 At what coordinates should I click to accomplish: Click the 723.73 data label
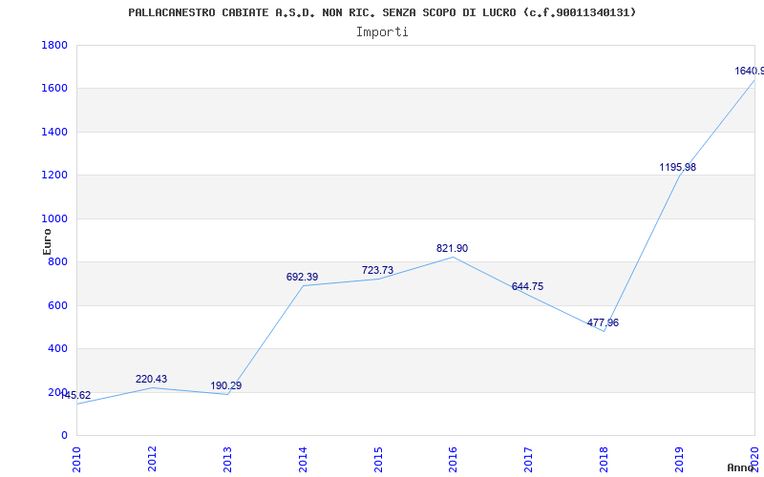[377, 270]
